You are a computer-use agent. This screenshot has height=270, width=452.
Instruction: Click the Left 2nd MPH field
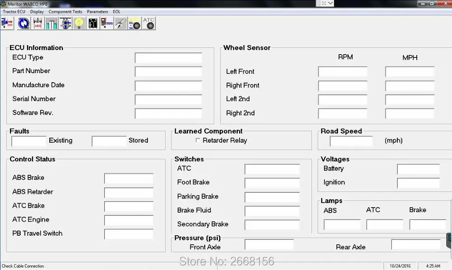pyautogui.click(x=410, y=99)
